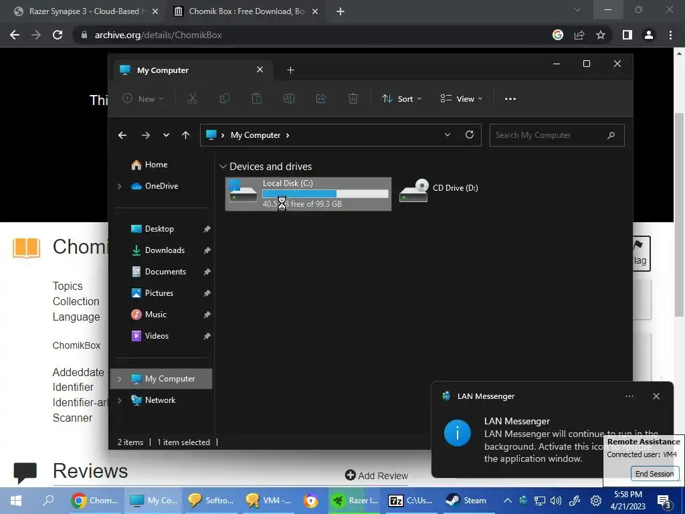Click the Paste clipboard icon in Explorer toolbar
The height and width of the screenshot is (514, 685).
pos(256,99)
